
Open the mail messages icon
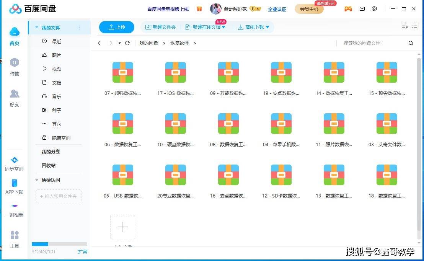[x=362, y=9]
